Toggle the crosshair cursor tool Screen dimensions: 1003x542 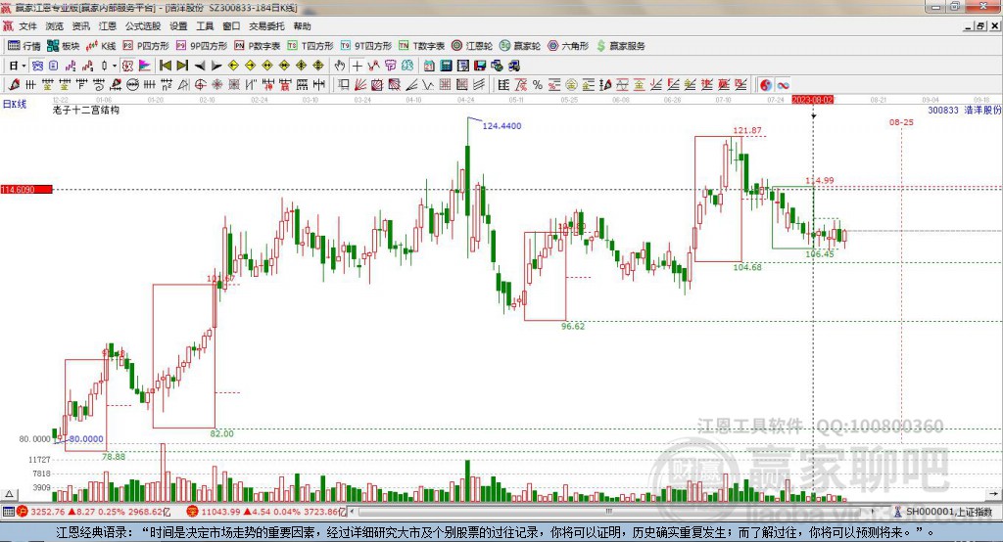click(x=357, y=66)
